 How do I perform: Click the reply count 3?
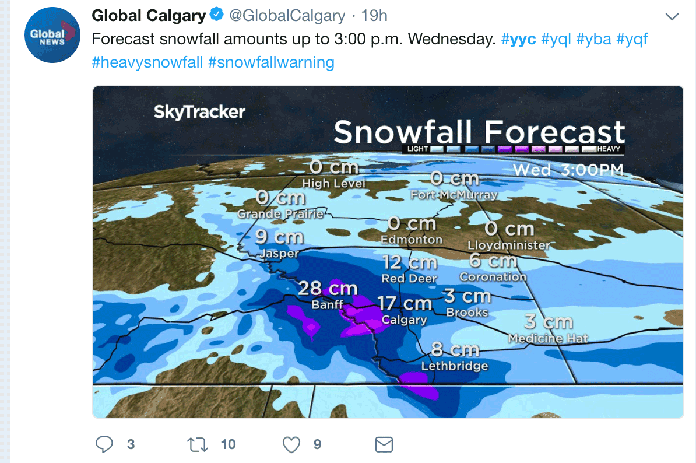[131, 444]
